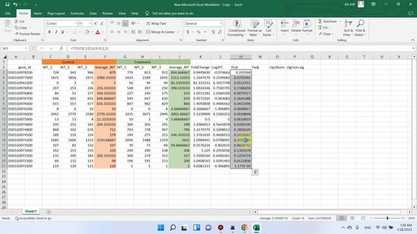417x234 pixels.
Task: Add a new sheet with plus icon
Action: point(49,212)
